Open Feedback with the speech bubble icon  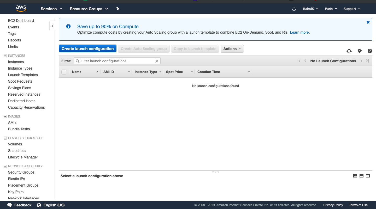10,205
